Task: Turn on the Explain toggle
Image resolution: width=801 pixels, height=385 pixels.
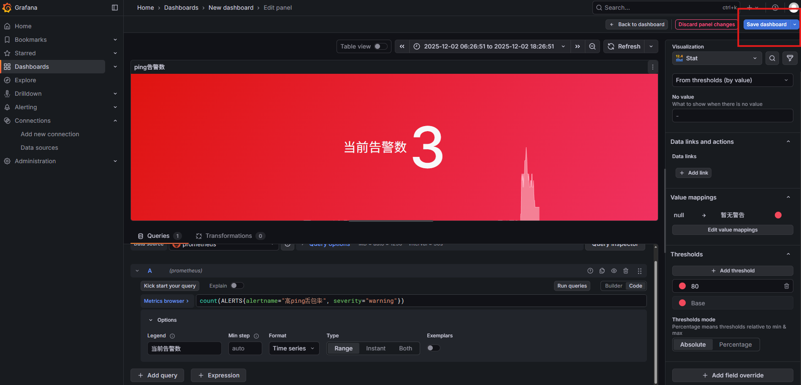Action: (x=237, y=286)
